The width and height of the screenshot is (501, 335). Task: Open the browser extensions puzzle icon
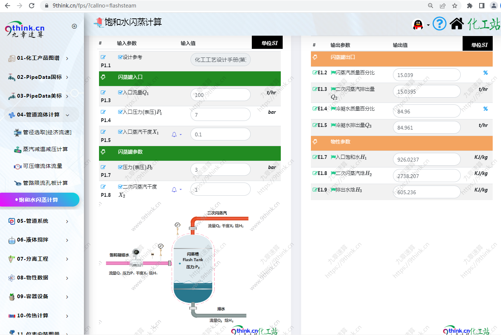[469, 6]
